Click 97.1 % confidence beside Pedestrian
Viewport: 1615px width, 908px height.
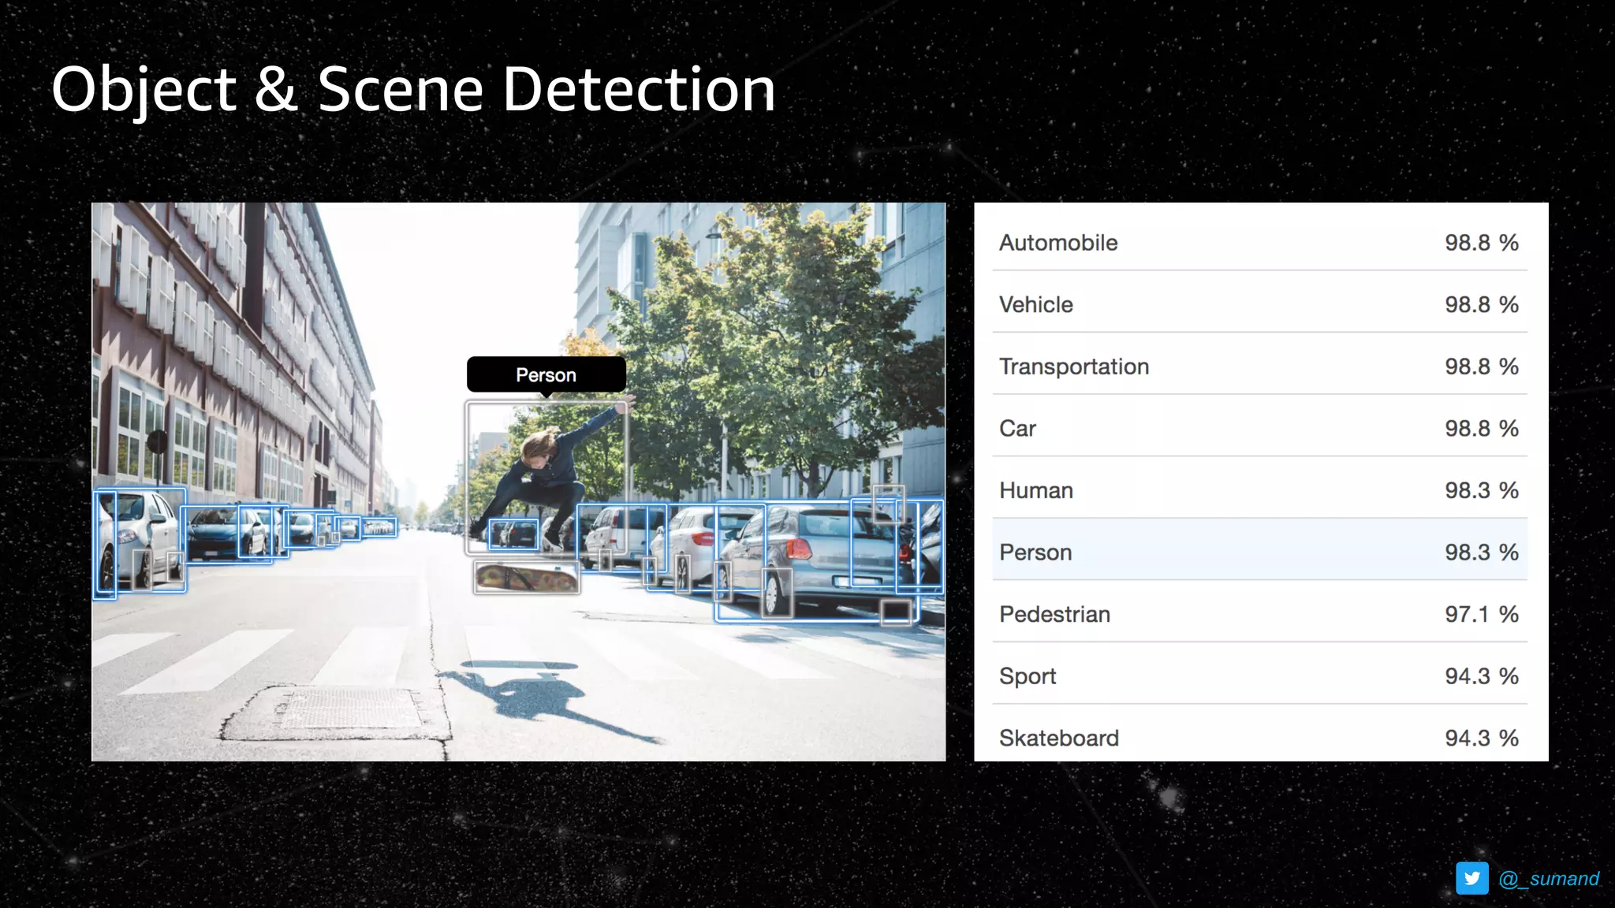pos(1480,614)
